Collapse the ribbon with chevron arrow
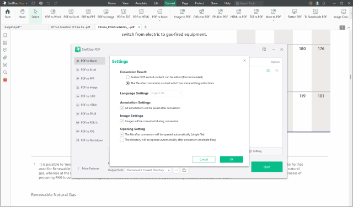 (349, 28)
